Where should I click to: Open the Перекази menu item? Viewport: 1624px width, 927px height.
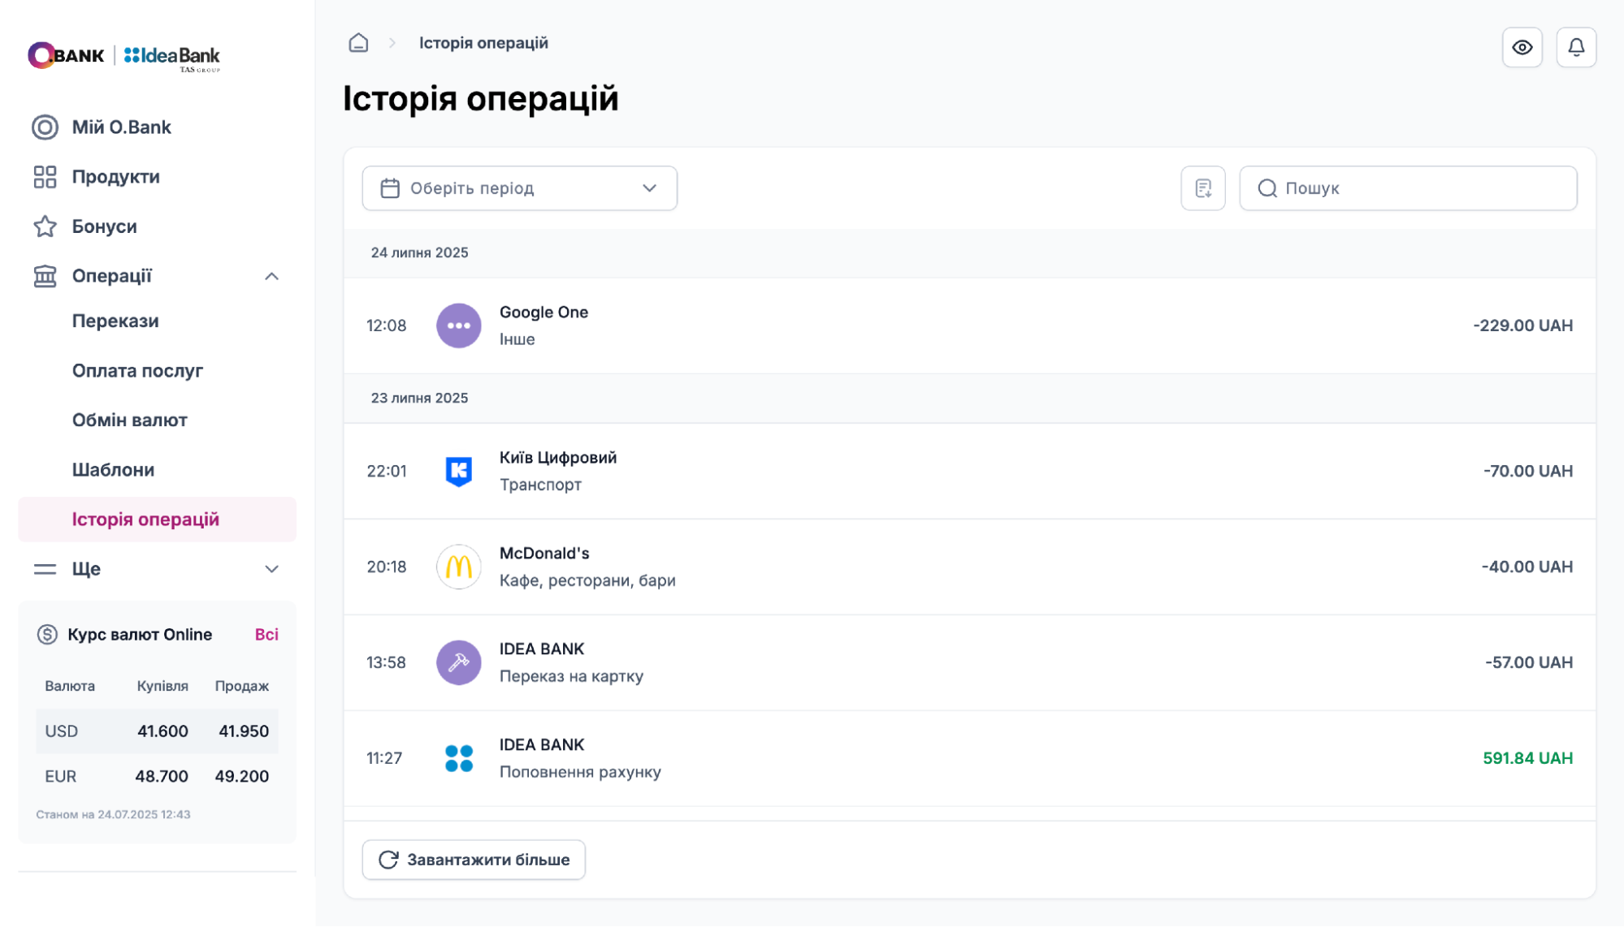coord(115,321)
